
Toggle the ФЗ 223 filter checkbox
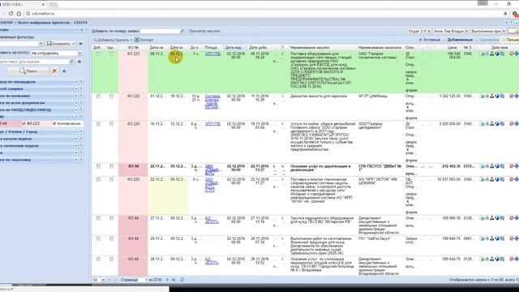pyautogui.click(x=24, y=123)
